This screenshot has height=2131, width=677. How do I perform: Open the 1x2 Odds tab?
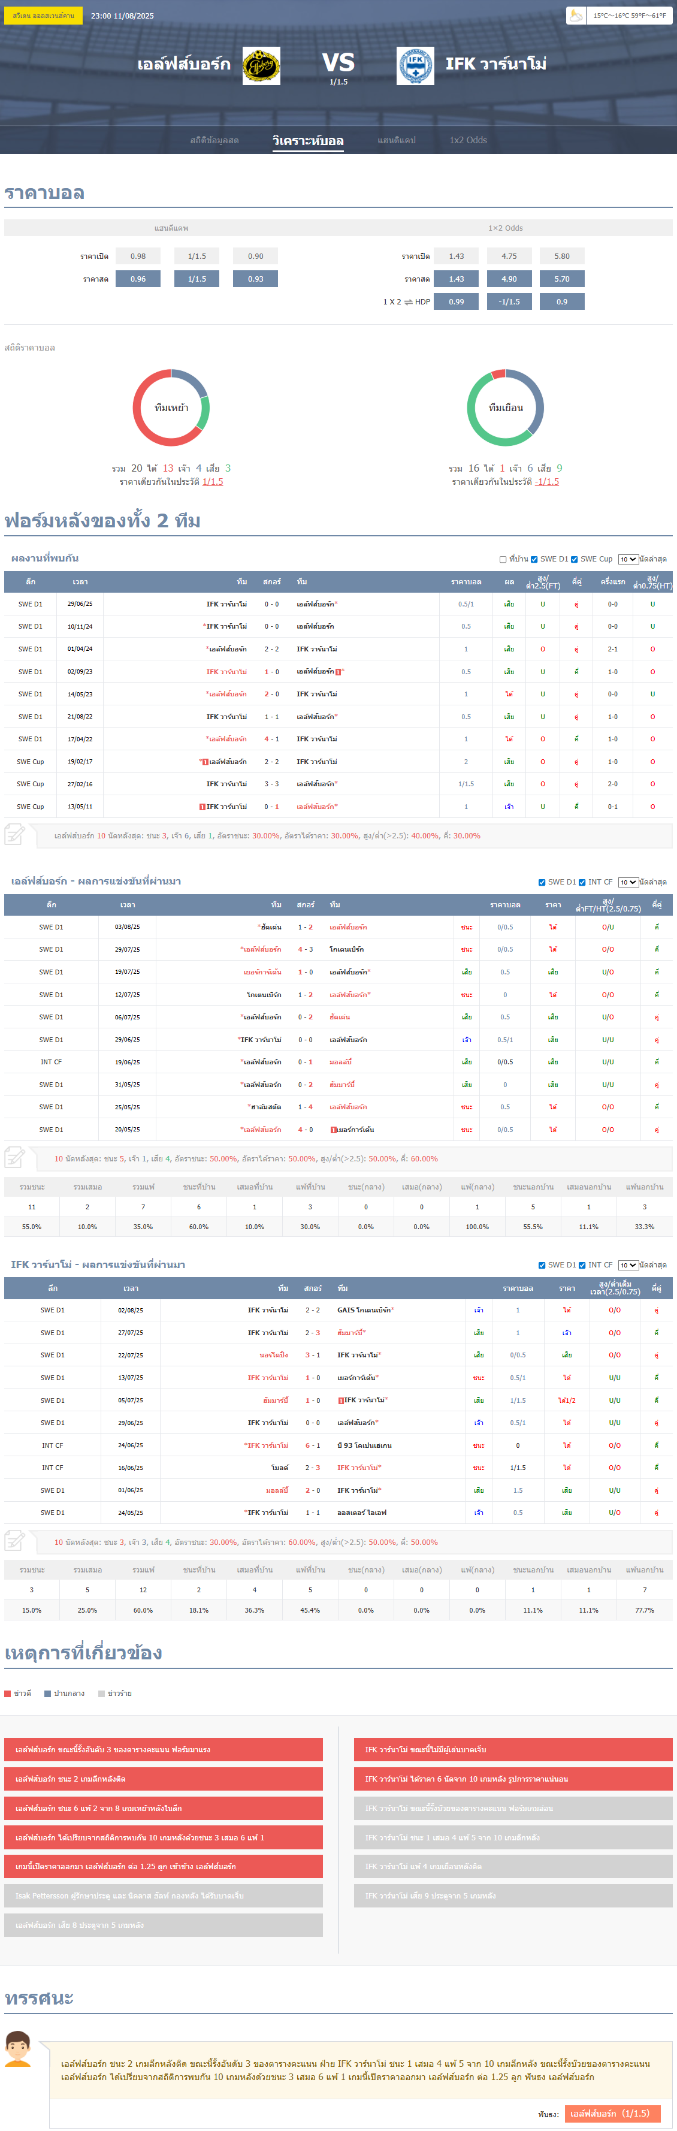(x=468, y=140)
